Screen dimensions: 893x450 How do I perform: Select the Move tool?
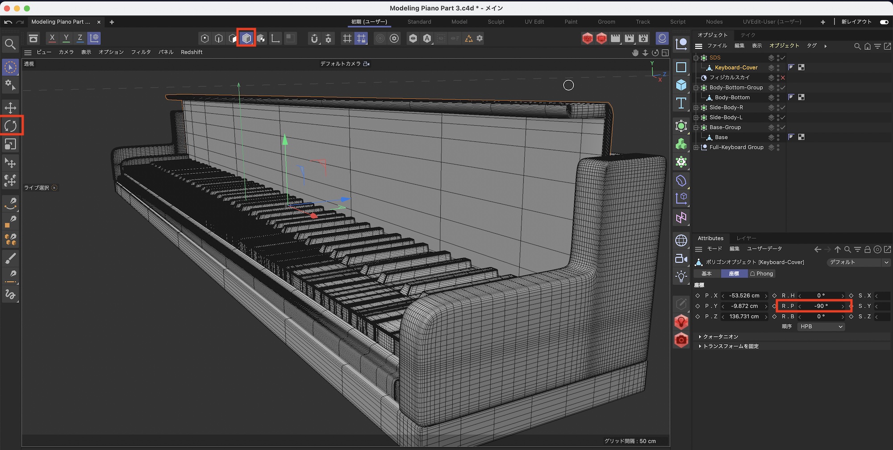coord(10,107)
